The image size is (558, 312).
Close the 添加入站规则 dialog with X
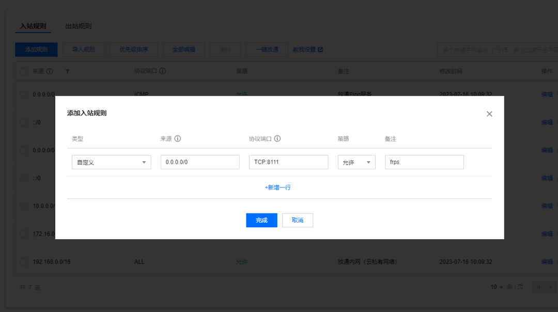coord(489,114)
